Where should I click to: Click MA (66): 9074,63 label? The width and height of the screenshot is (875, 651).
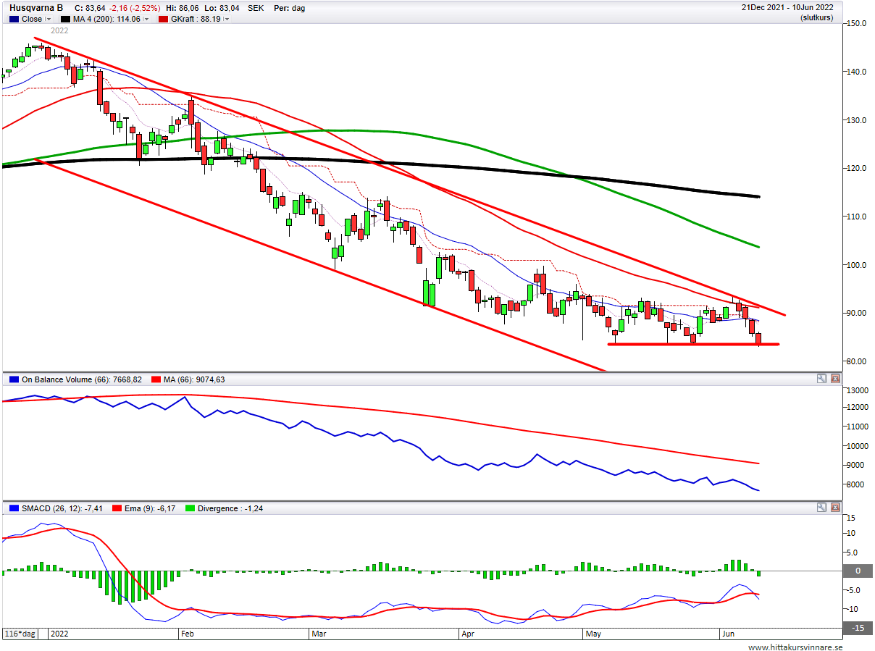pyautogui.click(x=194, y=379)
